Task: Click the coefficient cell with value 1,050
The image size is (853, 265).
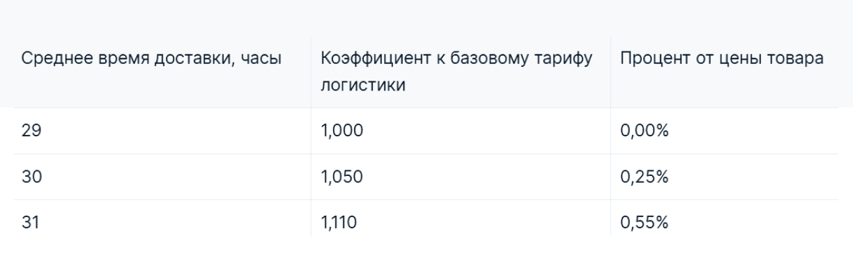Action: 461,177
